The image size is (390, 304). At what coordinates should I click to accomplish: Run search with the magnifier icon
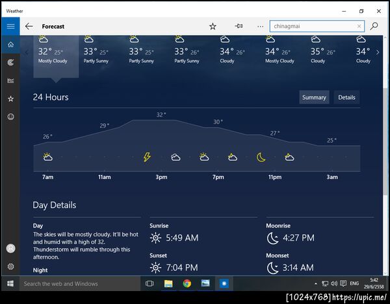click(374, 26)
